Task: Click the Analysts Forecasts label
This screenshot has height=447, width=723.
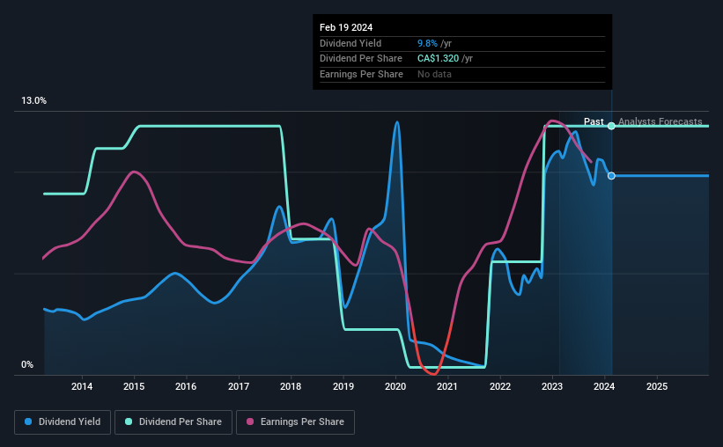Action: click(660, 121)
